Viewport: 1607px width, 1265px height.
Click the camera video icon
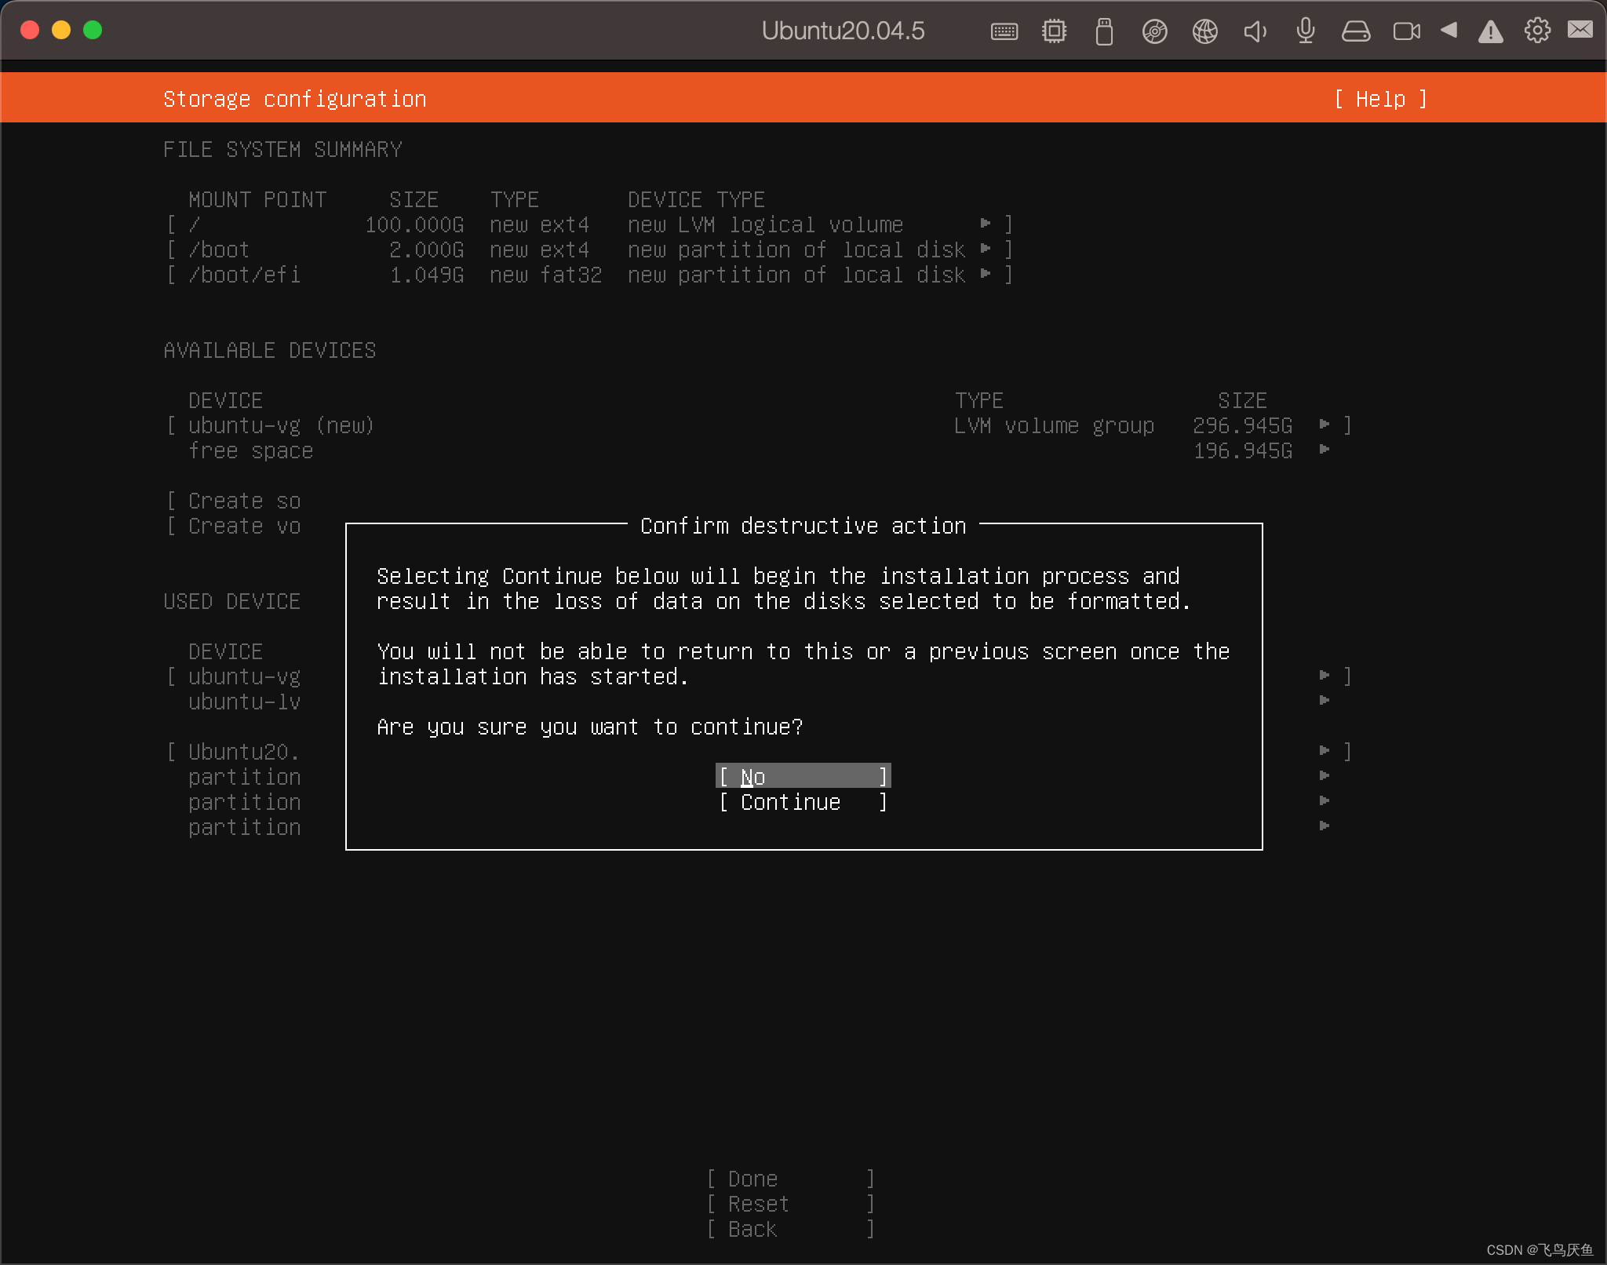(1406, 31)
